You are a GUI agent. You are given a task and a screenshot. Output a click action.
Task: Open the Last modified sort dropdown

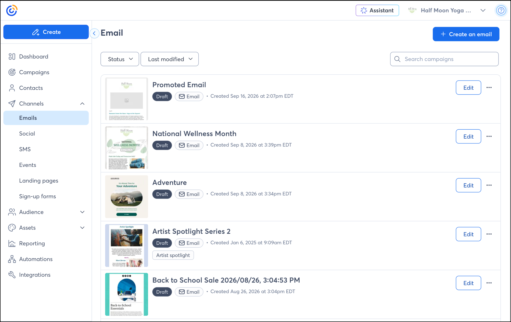point(170,59)
